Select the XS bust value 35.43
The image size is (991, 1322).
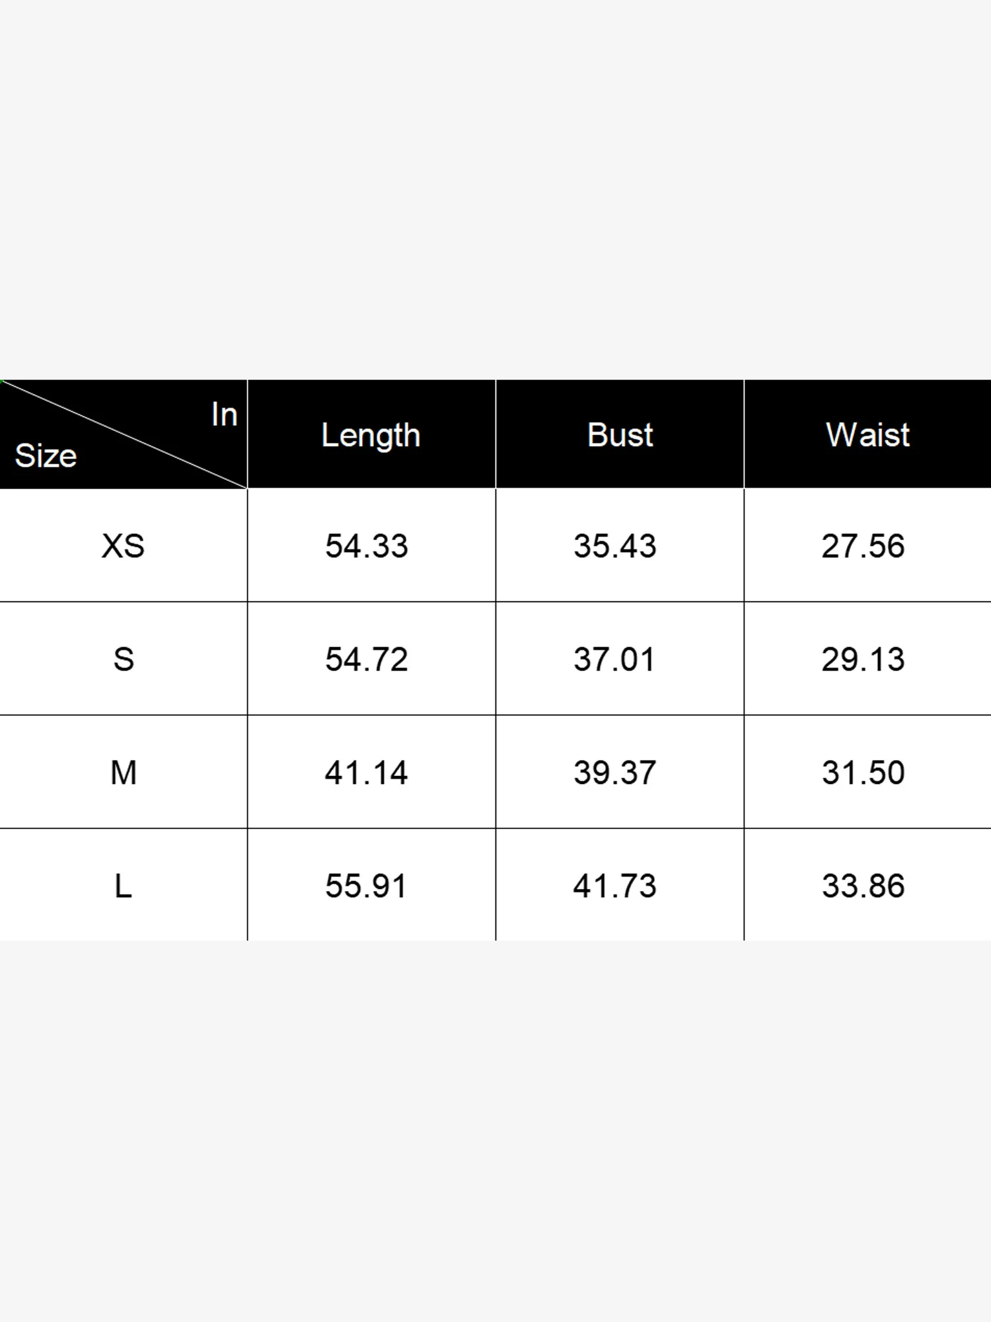[615, 546]
